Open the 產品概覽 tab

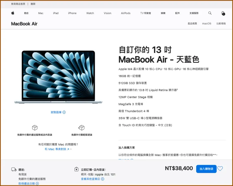coord(192,24)
